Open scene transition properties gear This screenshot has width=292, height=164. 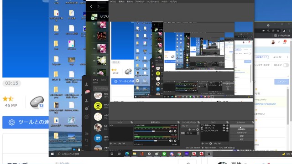coord(198,129)
